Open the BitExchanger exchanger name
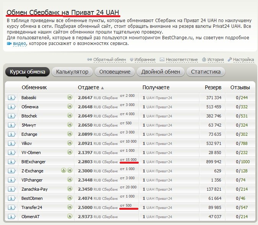 pyautogui.click(x=33, y=162)
